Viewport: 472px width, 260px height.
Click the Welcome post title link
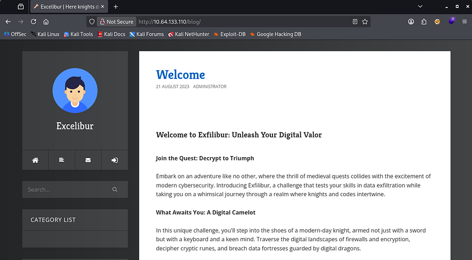coord(180,75)
